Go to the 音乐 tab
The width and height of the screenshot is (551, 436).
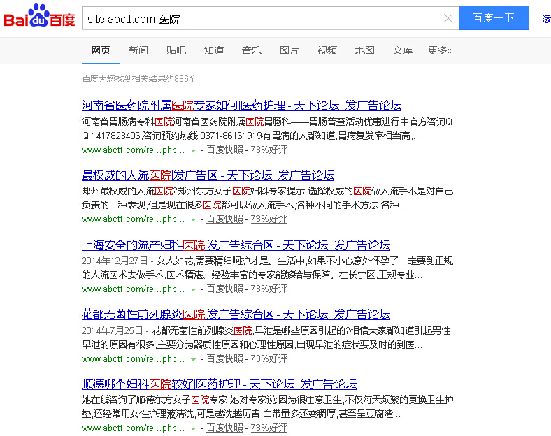tap(252, 50)
